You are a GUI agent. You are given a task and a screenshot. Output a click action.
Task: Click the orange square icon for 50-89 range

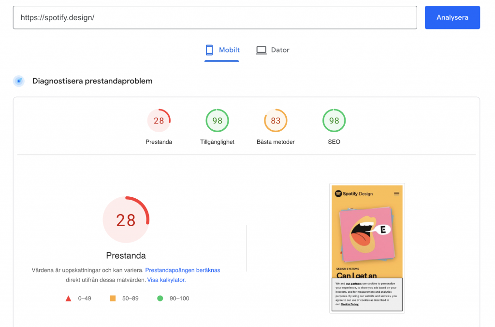112,298
